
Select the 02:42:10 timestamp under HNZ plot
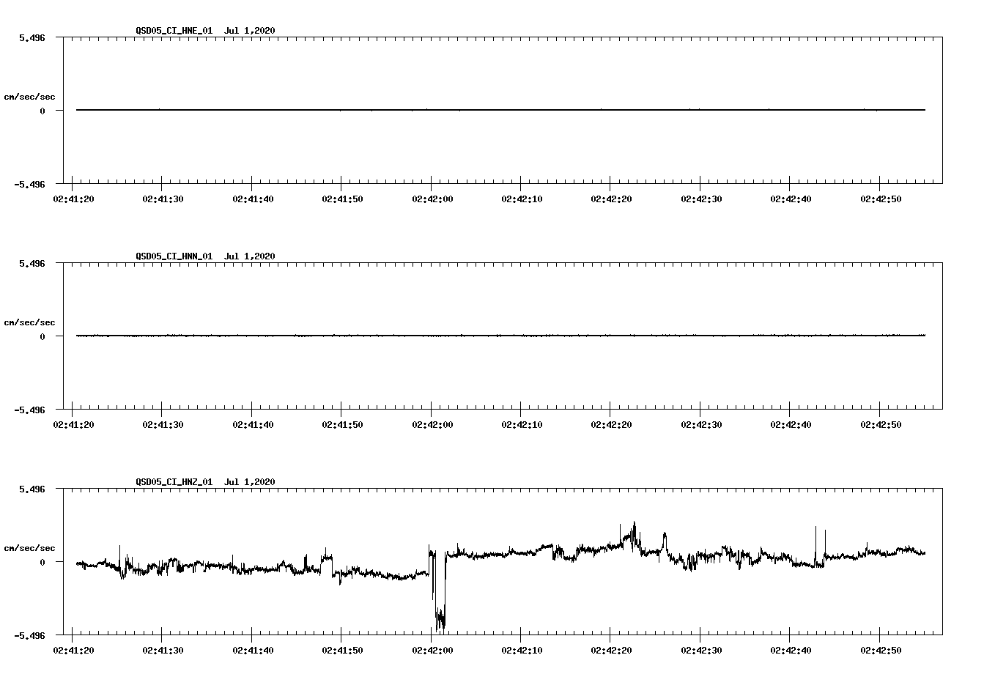(522, 650)
